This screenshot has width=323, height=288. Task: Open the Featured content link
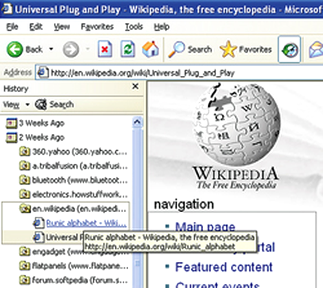click(224, 267)
